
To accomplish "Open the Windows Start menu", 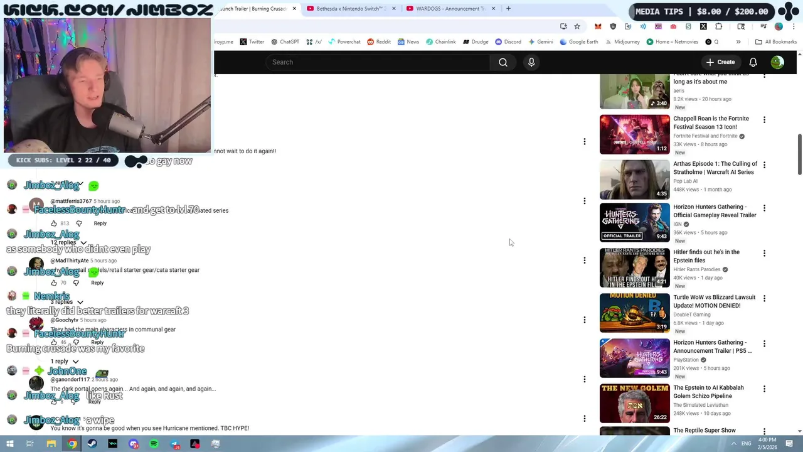I will tap(9, 444).
